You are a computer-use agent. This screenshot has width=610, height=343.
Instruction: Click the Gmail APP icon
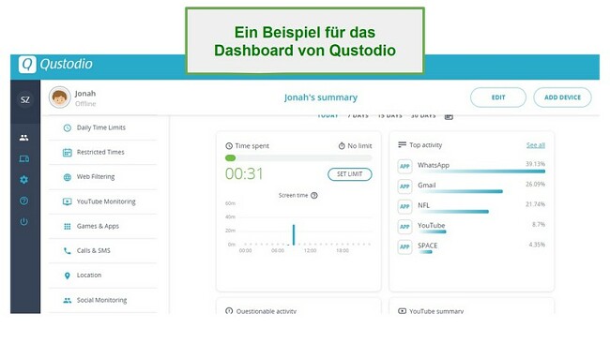point(404,186)
